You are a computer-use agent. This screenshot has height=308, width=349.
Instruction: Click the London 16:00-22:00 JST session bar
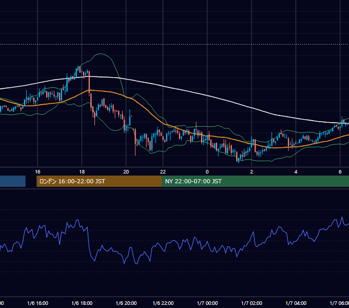click(99, 181)
